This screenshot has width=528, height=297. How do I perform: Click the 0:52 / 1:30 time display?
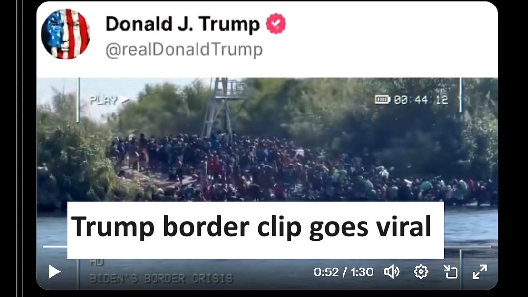coord(344,272)
